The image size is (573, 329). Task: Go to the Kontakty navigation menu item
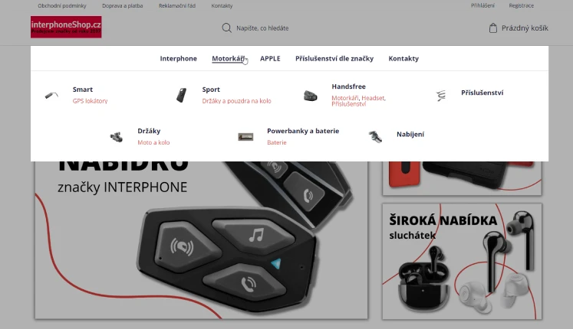(x=403, y=59)
